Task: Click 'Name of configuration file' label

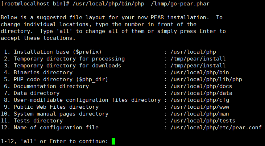Action: [56, 128]
